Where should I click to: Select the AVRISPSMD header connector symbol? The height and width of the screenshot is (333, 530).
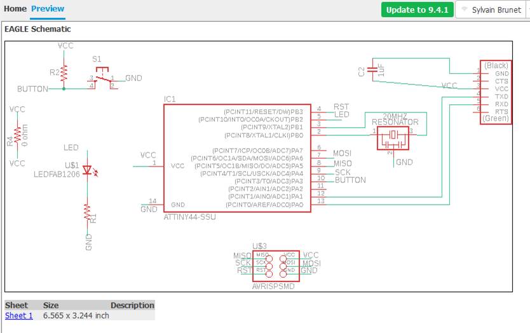[276, 266]
